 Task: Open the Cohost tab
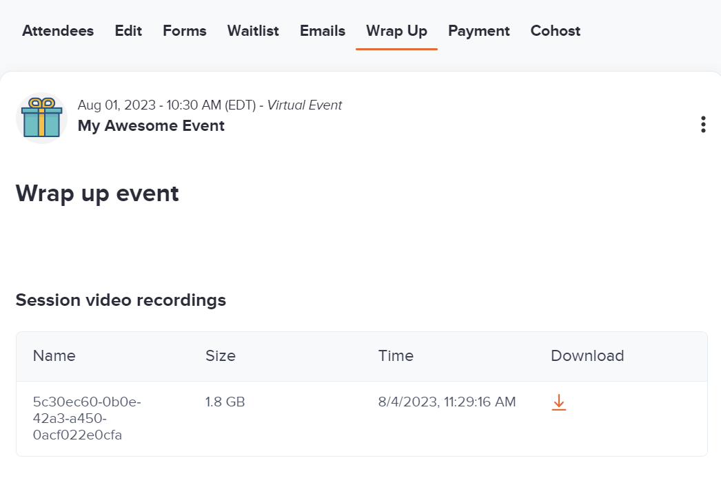[x=555, y=30]
